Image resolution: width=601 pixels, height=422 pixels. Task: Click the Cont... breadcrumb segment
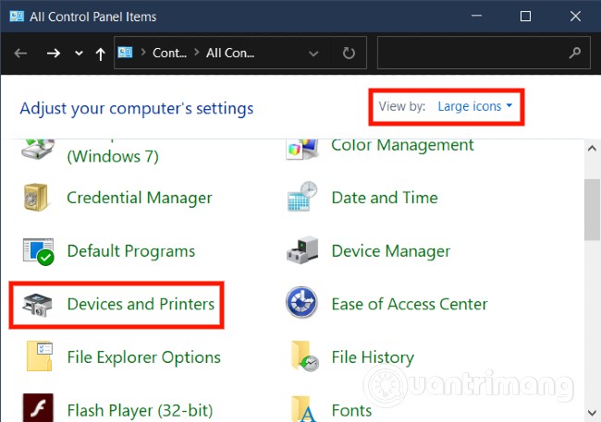click(169, 53)
